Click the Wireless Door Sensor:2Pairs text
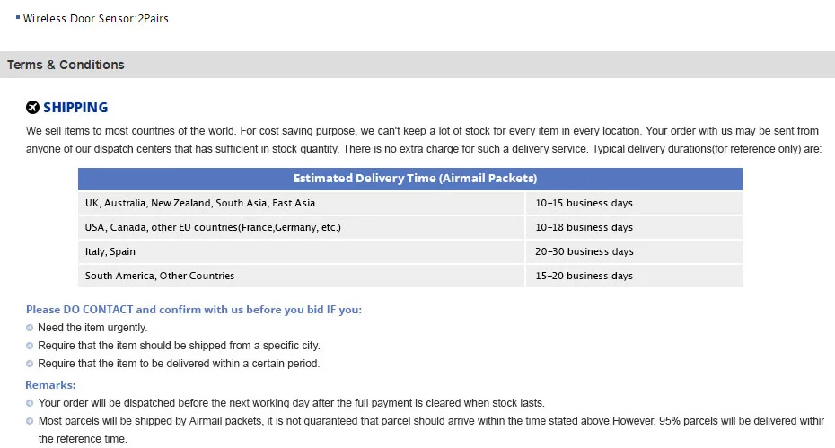Image resolution: width=835 pixels, height=448 pixels. point(96,19)
